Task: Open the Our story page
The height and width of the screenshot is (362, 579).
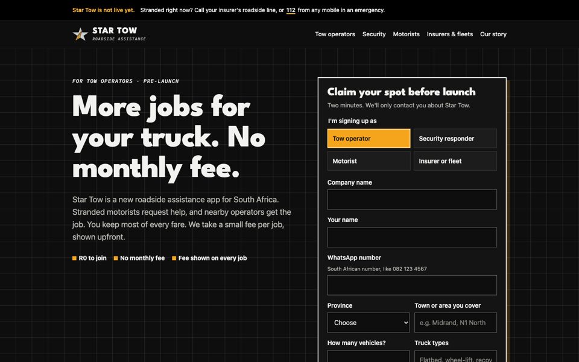Action: [x=493, y=34]
